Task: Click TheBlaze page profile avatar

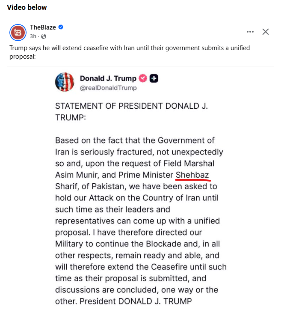Action: pos(18,32)
